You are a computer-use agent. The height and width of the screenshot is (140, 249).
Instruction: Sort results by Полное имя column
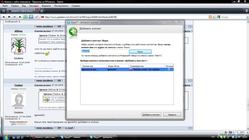point(93,66)
